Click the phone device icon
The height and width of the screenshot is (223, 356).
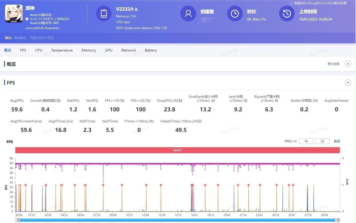pyautogui.click(x=104, y=14)
